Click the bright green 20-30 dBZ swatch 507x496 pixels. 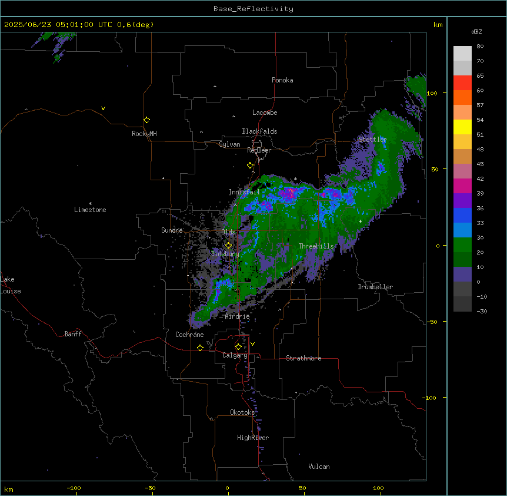click(462, 245)
